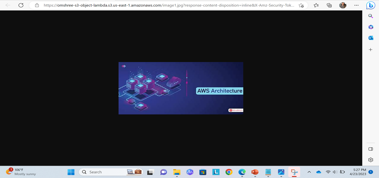This screenshot has height=178, width=379.
Task: Open Bing Chat from the sidebar
Action: tap(370, 5)
